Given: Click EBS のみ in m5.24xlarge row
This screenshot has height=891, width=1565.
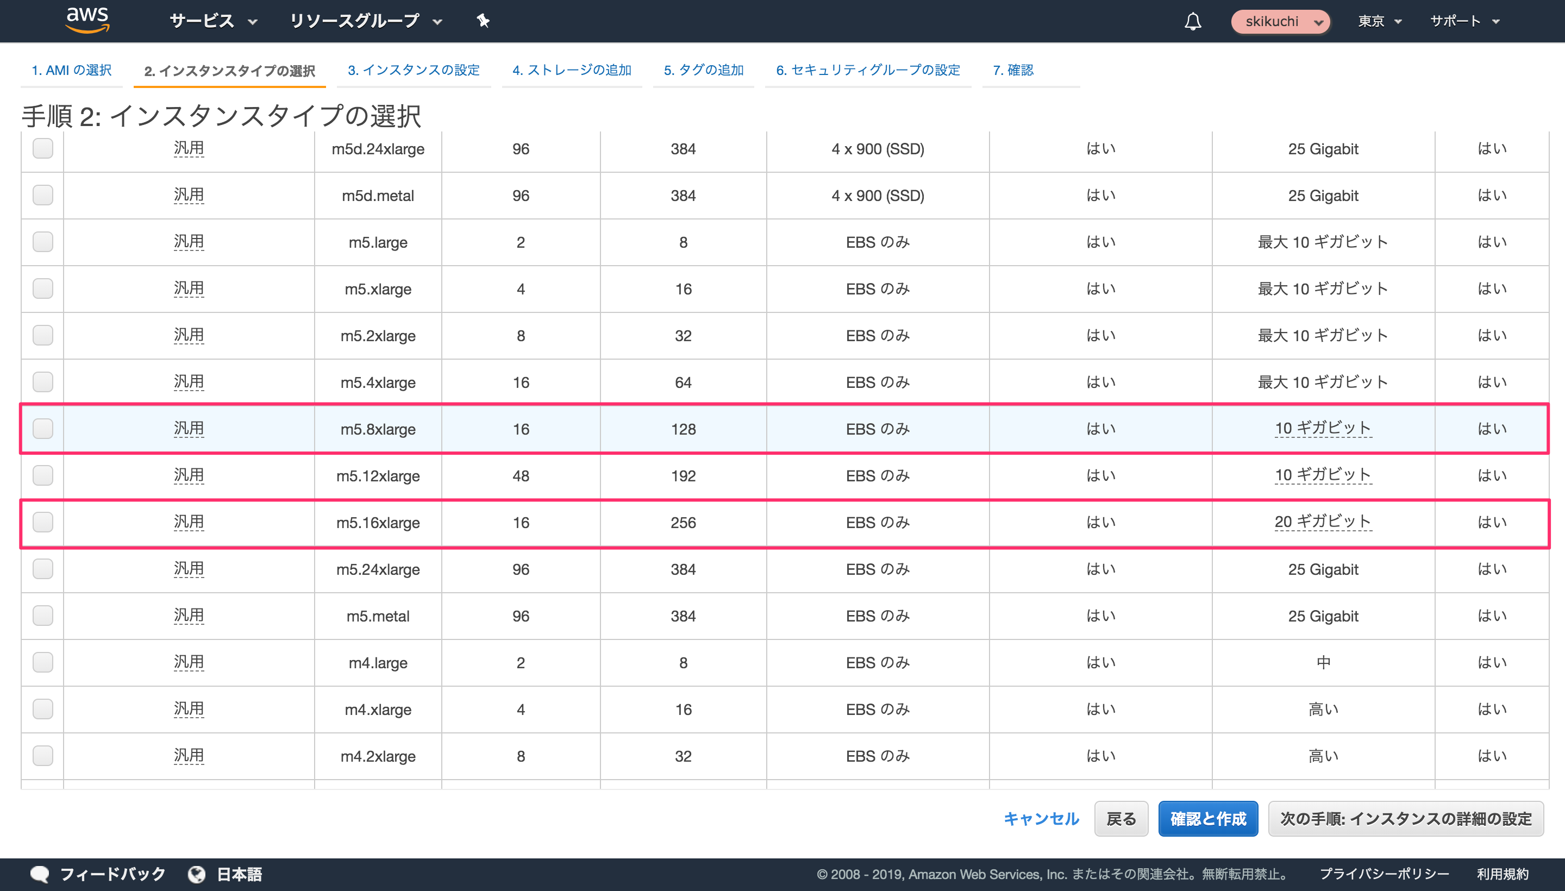Looking at the screenshot, I should 878,569.
